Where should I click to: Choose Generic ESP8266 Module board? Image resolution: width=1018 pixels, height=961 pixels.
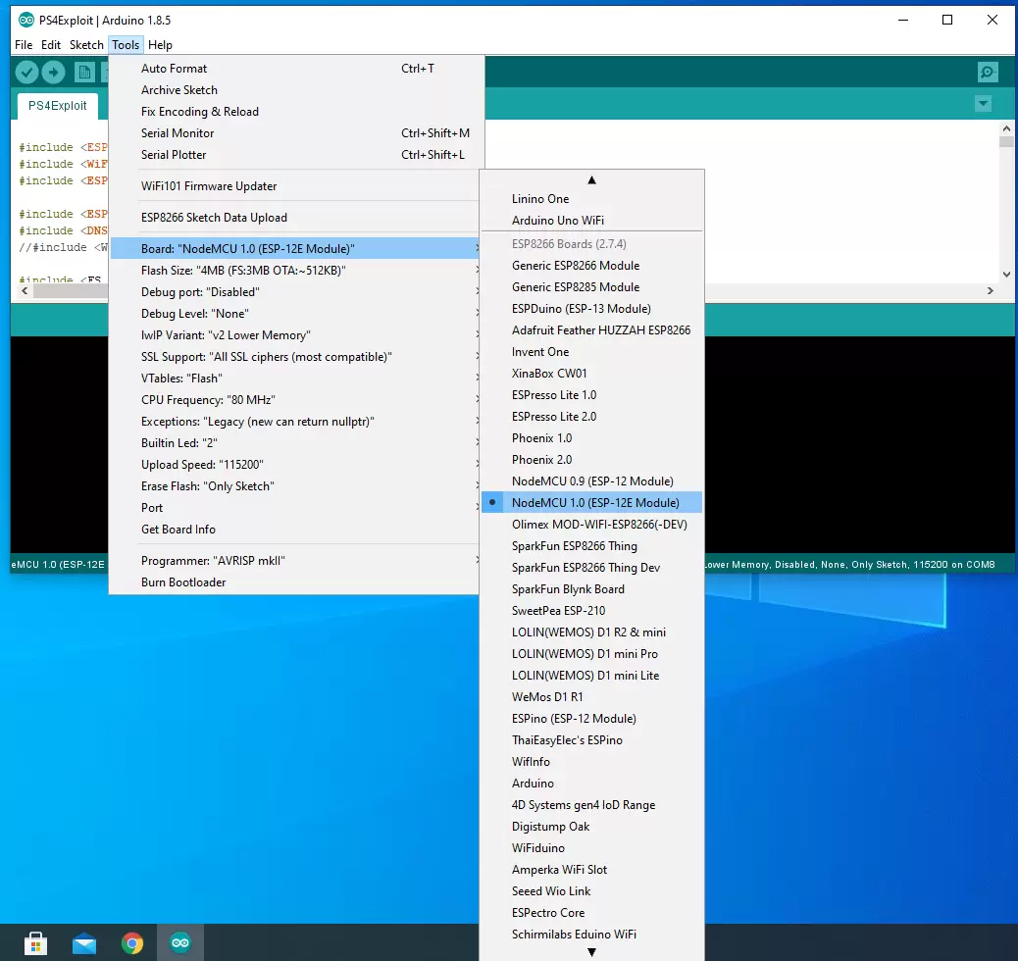pos(591,266)
